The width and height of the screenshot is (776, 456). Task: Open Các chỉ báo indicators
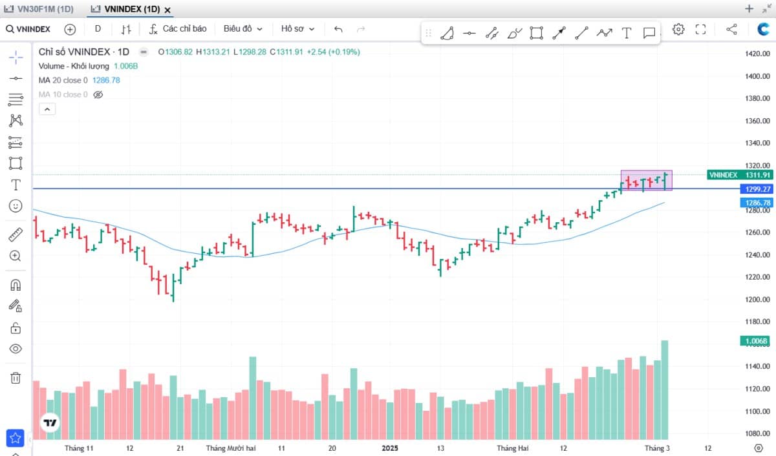pyautogui.click(x=178, y=29)
